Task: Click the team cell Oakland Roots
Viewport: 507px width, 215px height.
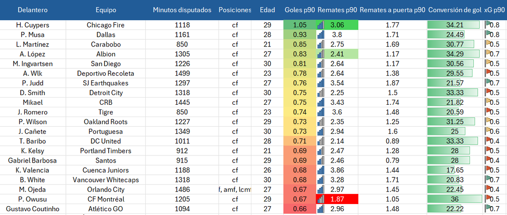Action: pyautogui.click(x=106, y=122)
